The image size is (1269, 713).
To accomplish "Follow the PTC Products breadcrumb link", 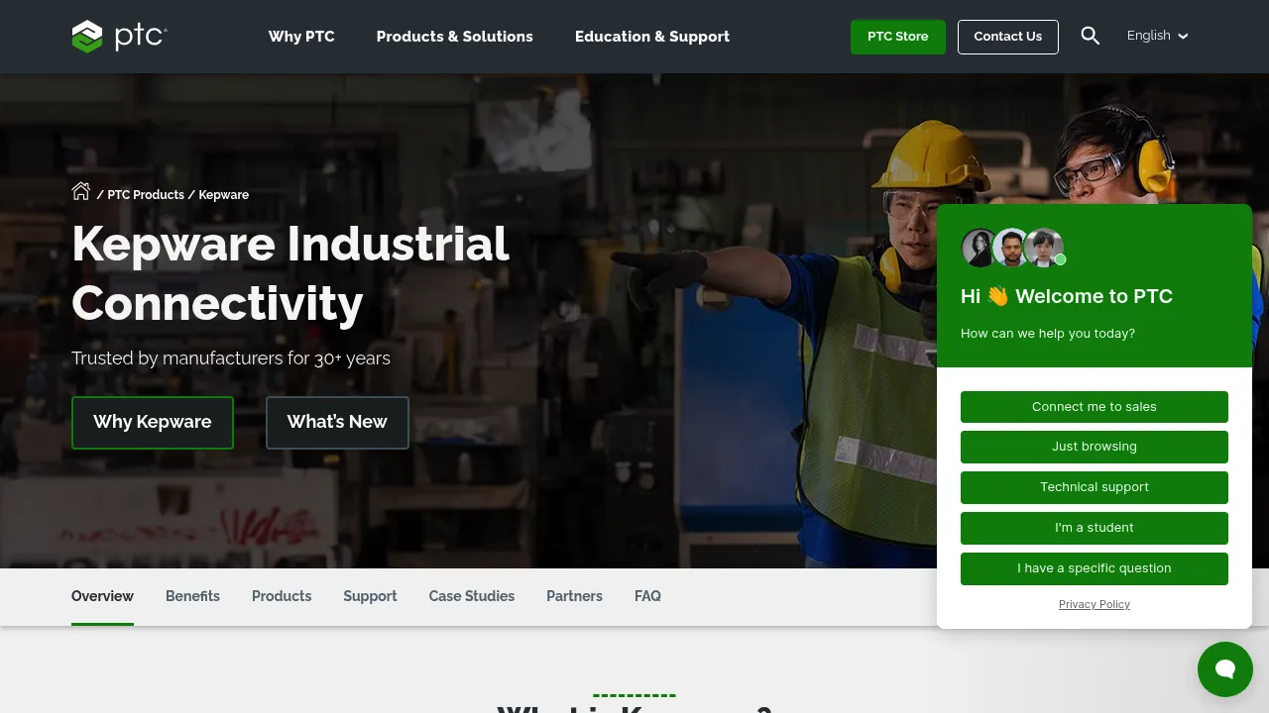I will tap(146, 195).
